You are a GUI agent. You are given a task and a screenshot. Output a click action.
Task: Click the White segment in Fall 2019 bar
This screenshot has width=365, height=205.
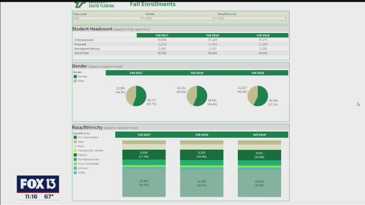[x=259, y=183]
